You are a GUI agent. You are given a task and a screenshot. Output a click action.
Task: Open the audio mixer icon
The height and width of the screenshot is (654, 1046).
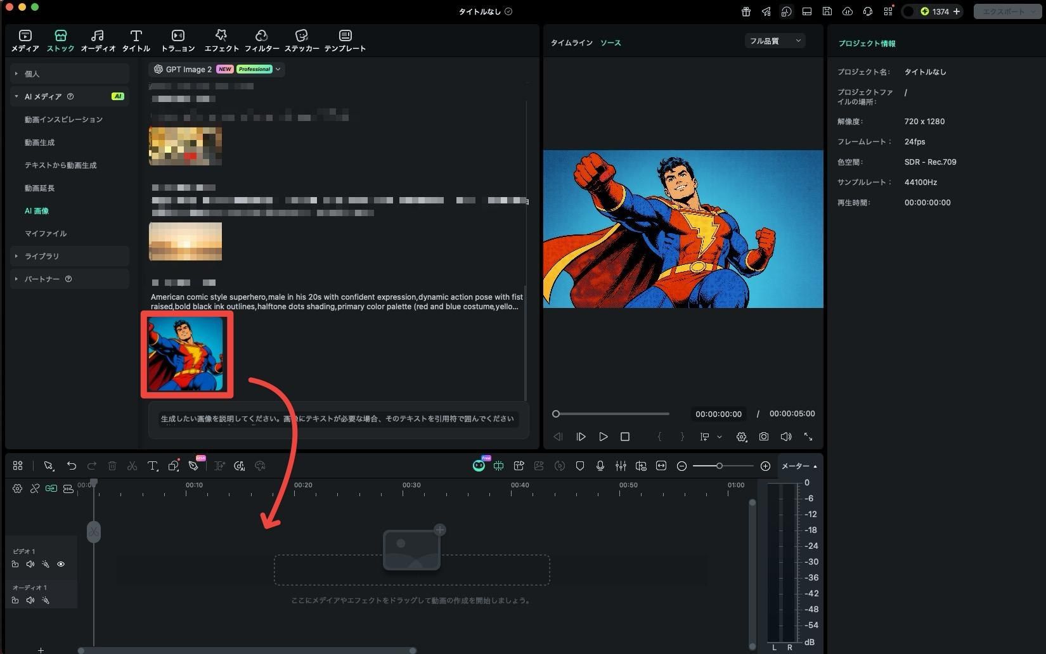pos(621,466)
